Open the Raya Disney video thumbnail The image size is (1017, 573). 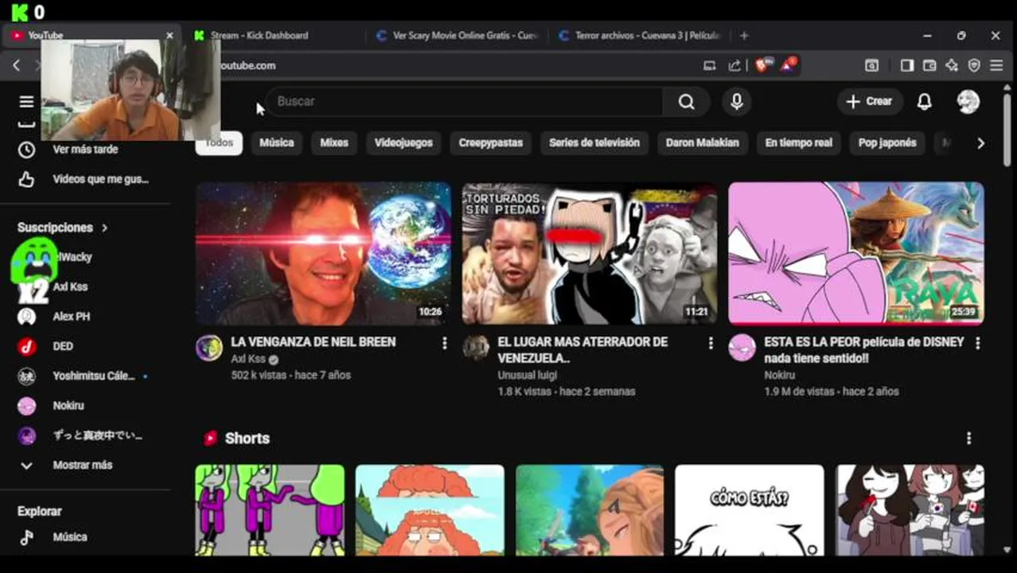click(x=855, y=253)
